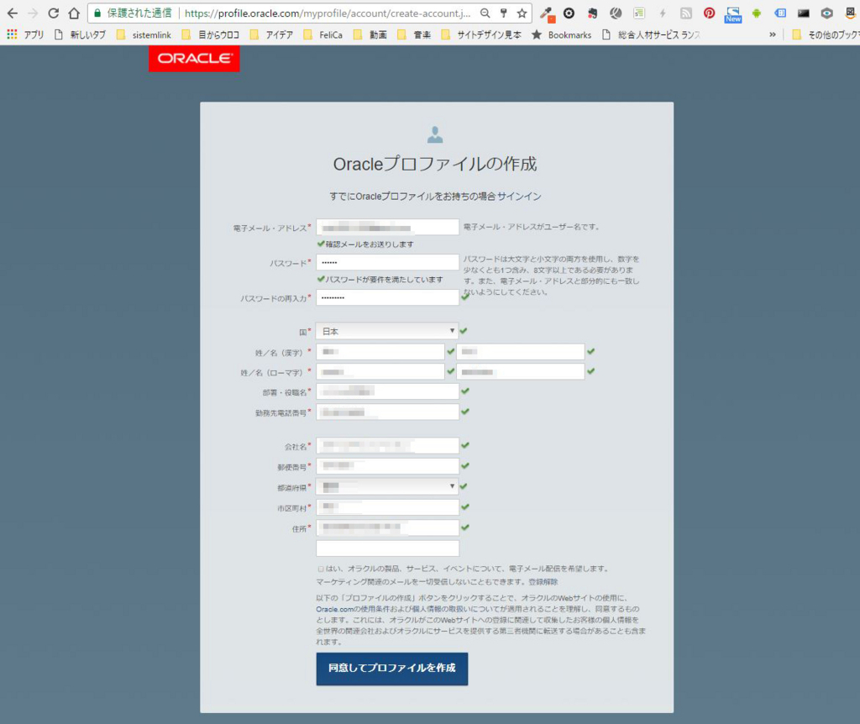The height and width of the screenshot is (724, 860).
Task: Click the 郵便番号 input field
Action: tap(387, 465)
